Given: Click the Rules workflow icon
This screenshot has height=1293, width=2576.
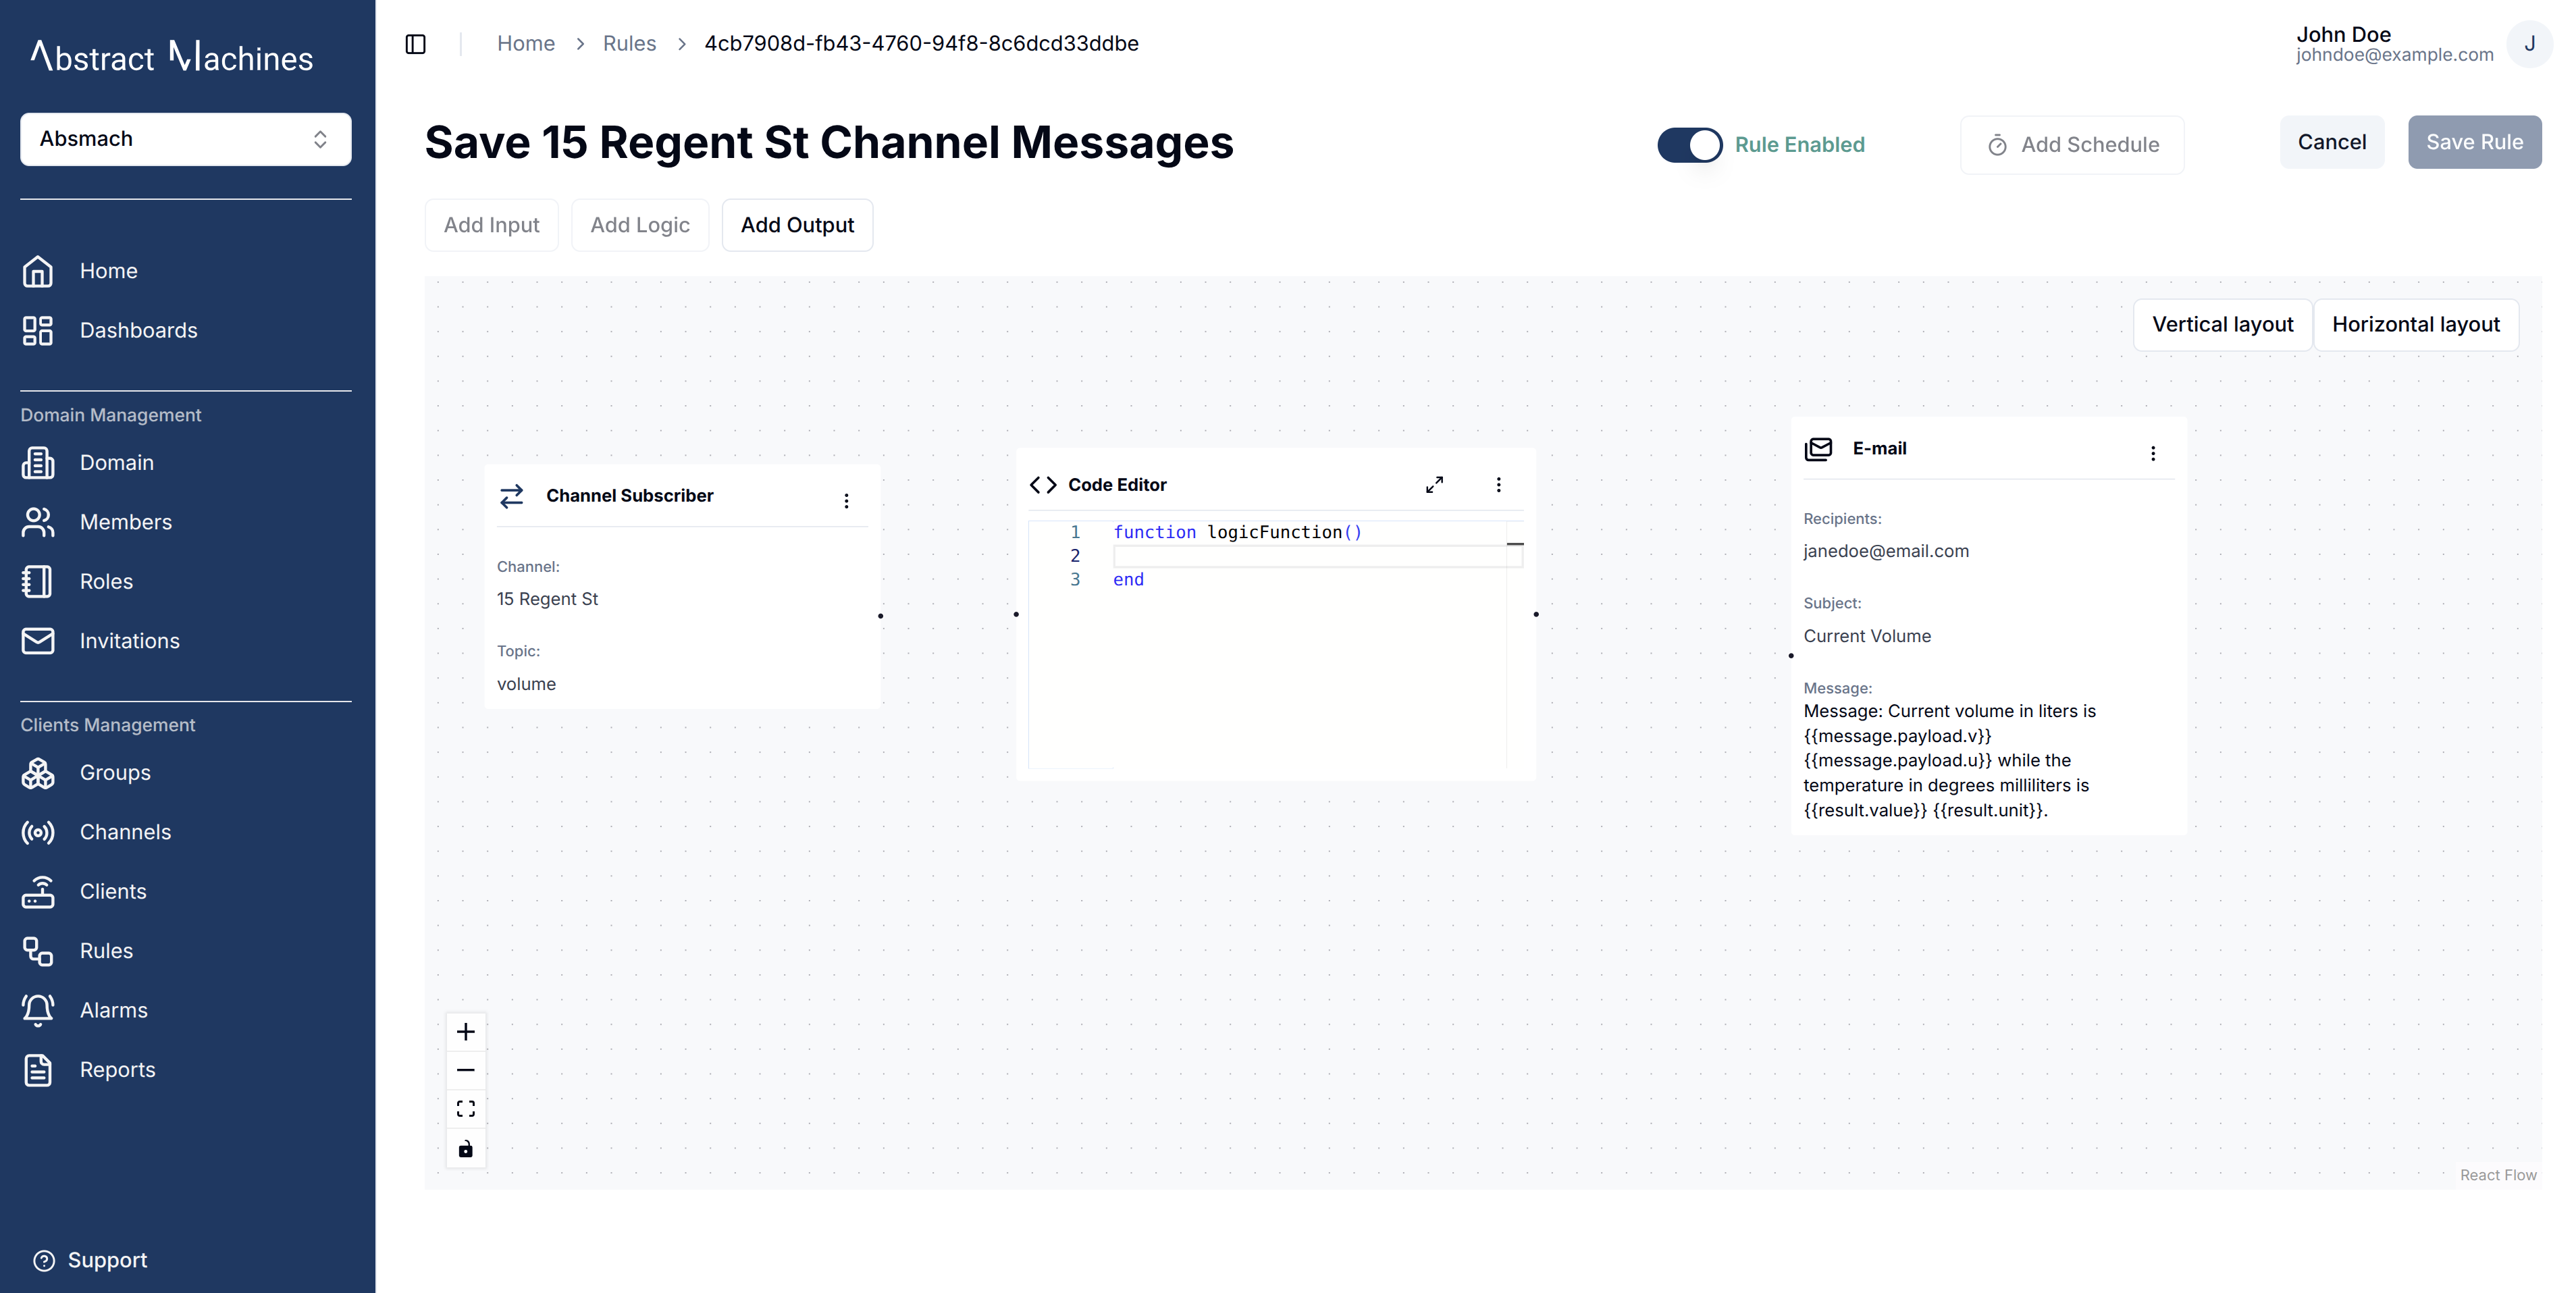Looking at the screenshot, I should point(38,951).
